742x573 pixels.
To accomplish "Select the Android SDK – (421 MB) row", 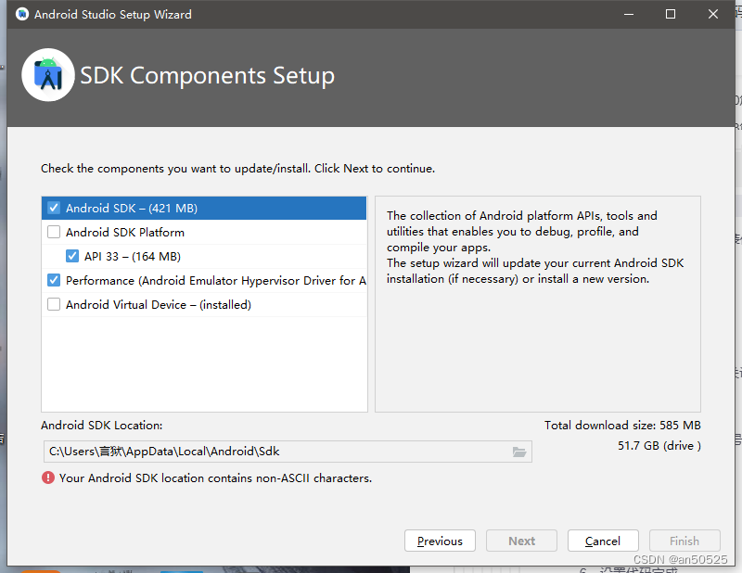I will [204, 209].
